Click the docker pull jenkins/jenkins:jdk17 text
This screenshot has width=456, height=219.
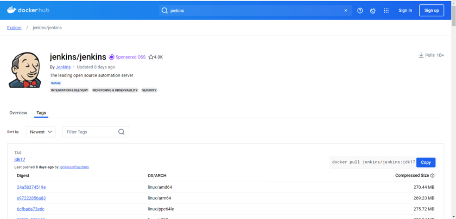(x=373, y=162)
